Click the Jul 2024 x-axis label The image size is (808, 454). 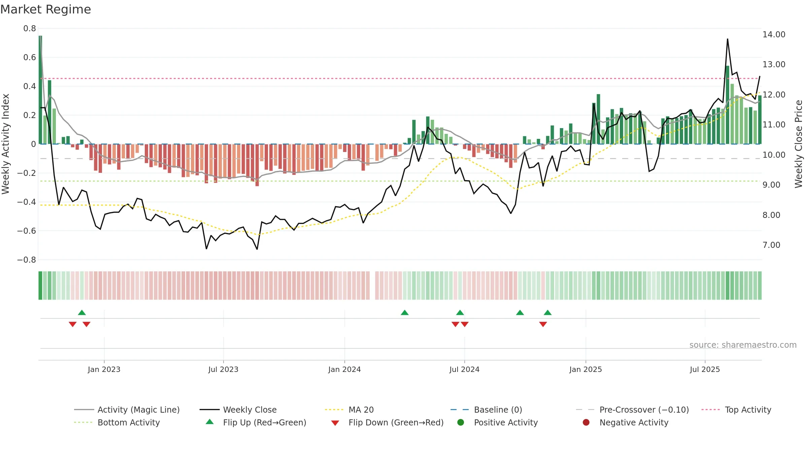(x=464, y=369)
